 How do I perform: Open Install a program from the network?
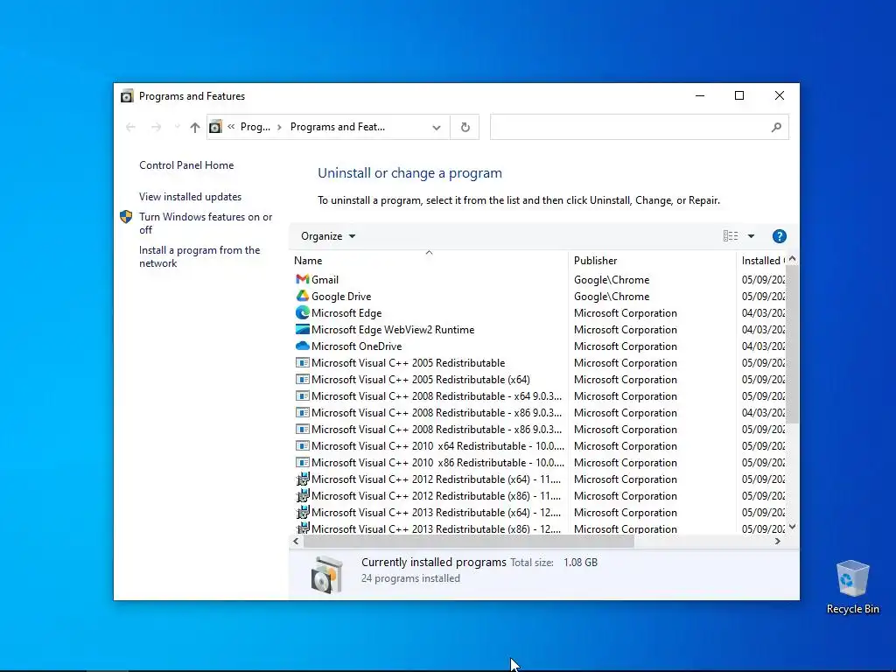(x=199, y=256)
